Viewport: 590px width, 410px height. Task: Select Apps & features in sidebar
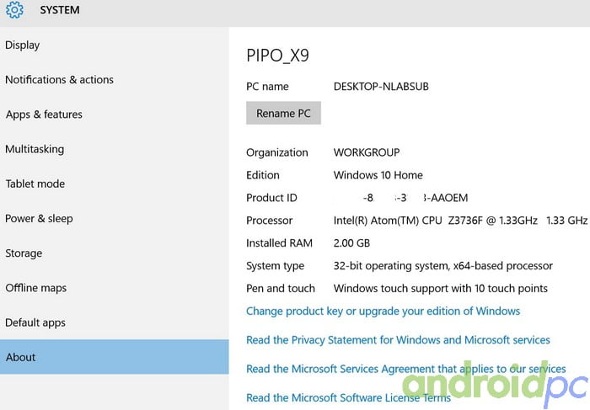tap(44, 114)
